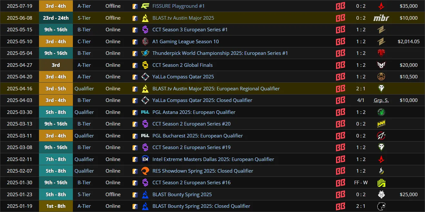
Task: Open the Austin Major 2025: European Regional Qualifier link
Action: click(x=216, y=89)
